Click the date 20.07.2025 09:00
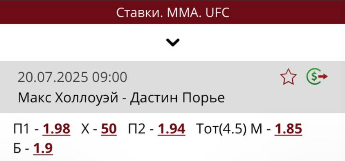The image size is (345, 161). (x=73, y=77)
